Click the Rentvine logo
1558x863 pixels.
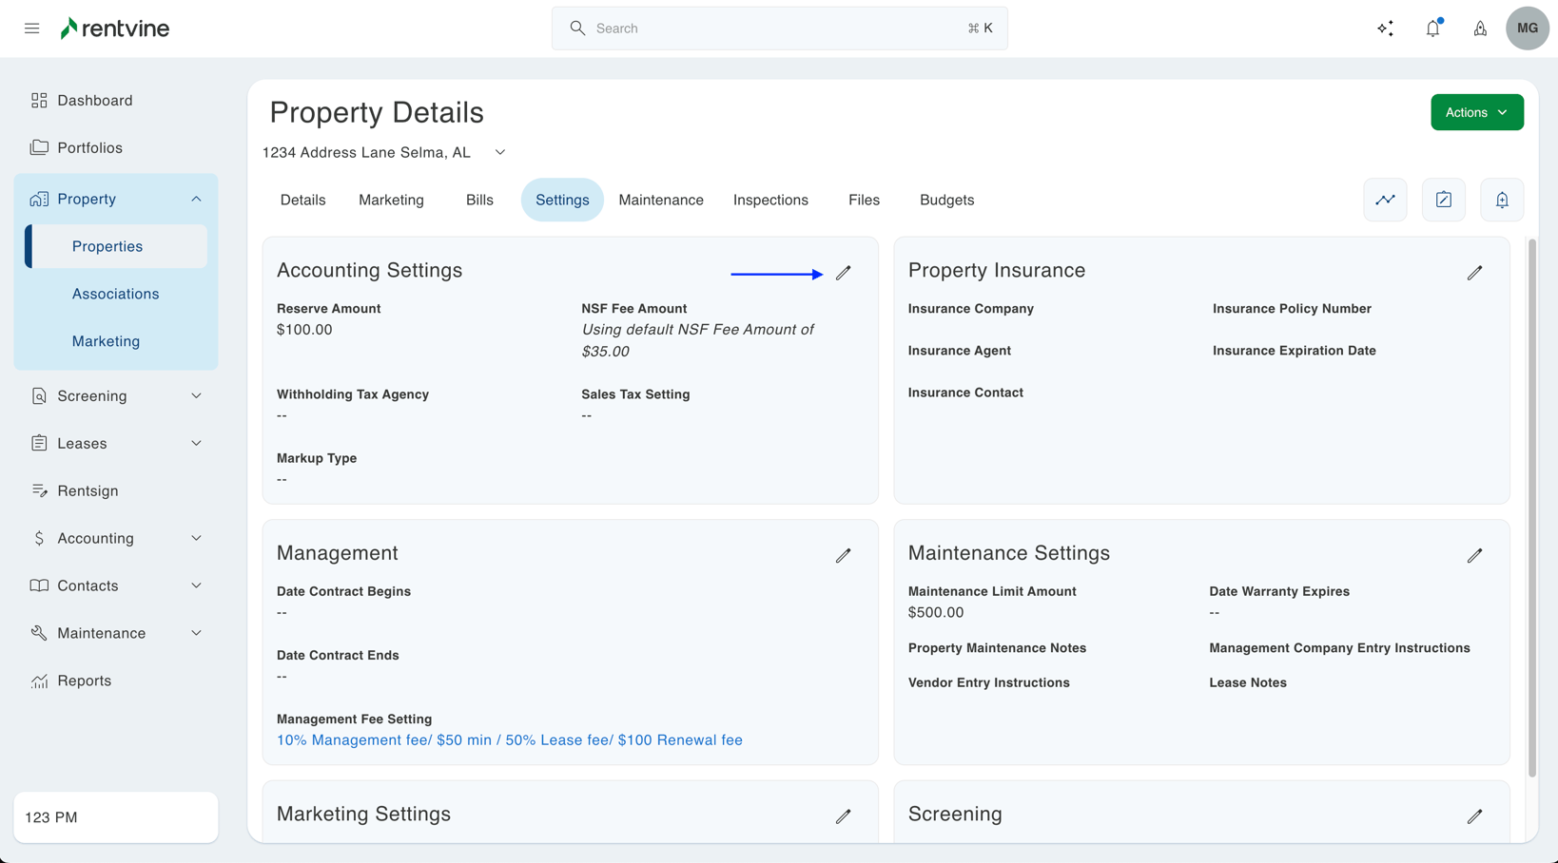coord(115,29)
